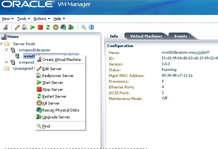Click the Status value Running
The image size is (218, 149).
(x=169, y=70)
